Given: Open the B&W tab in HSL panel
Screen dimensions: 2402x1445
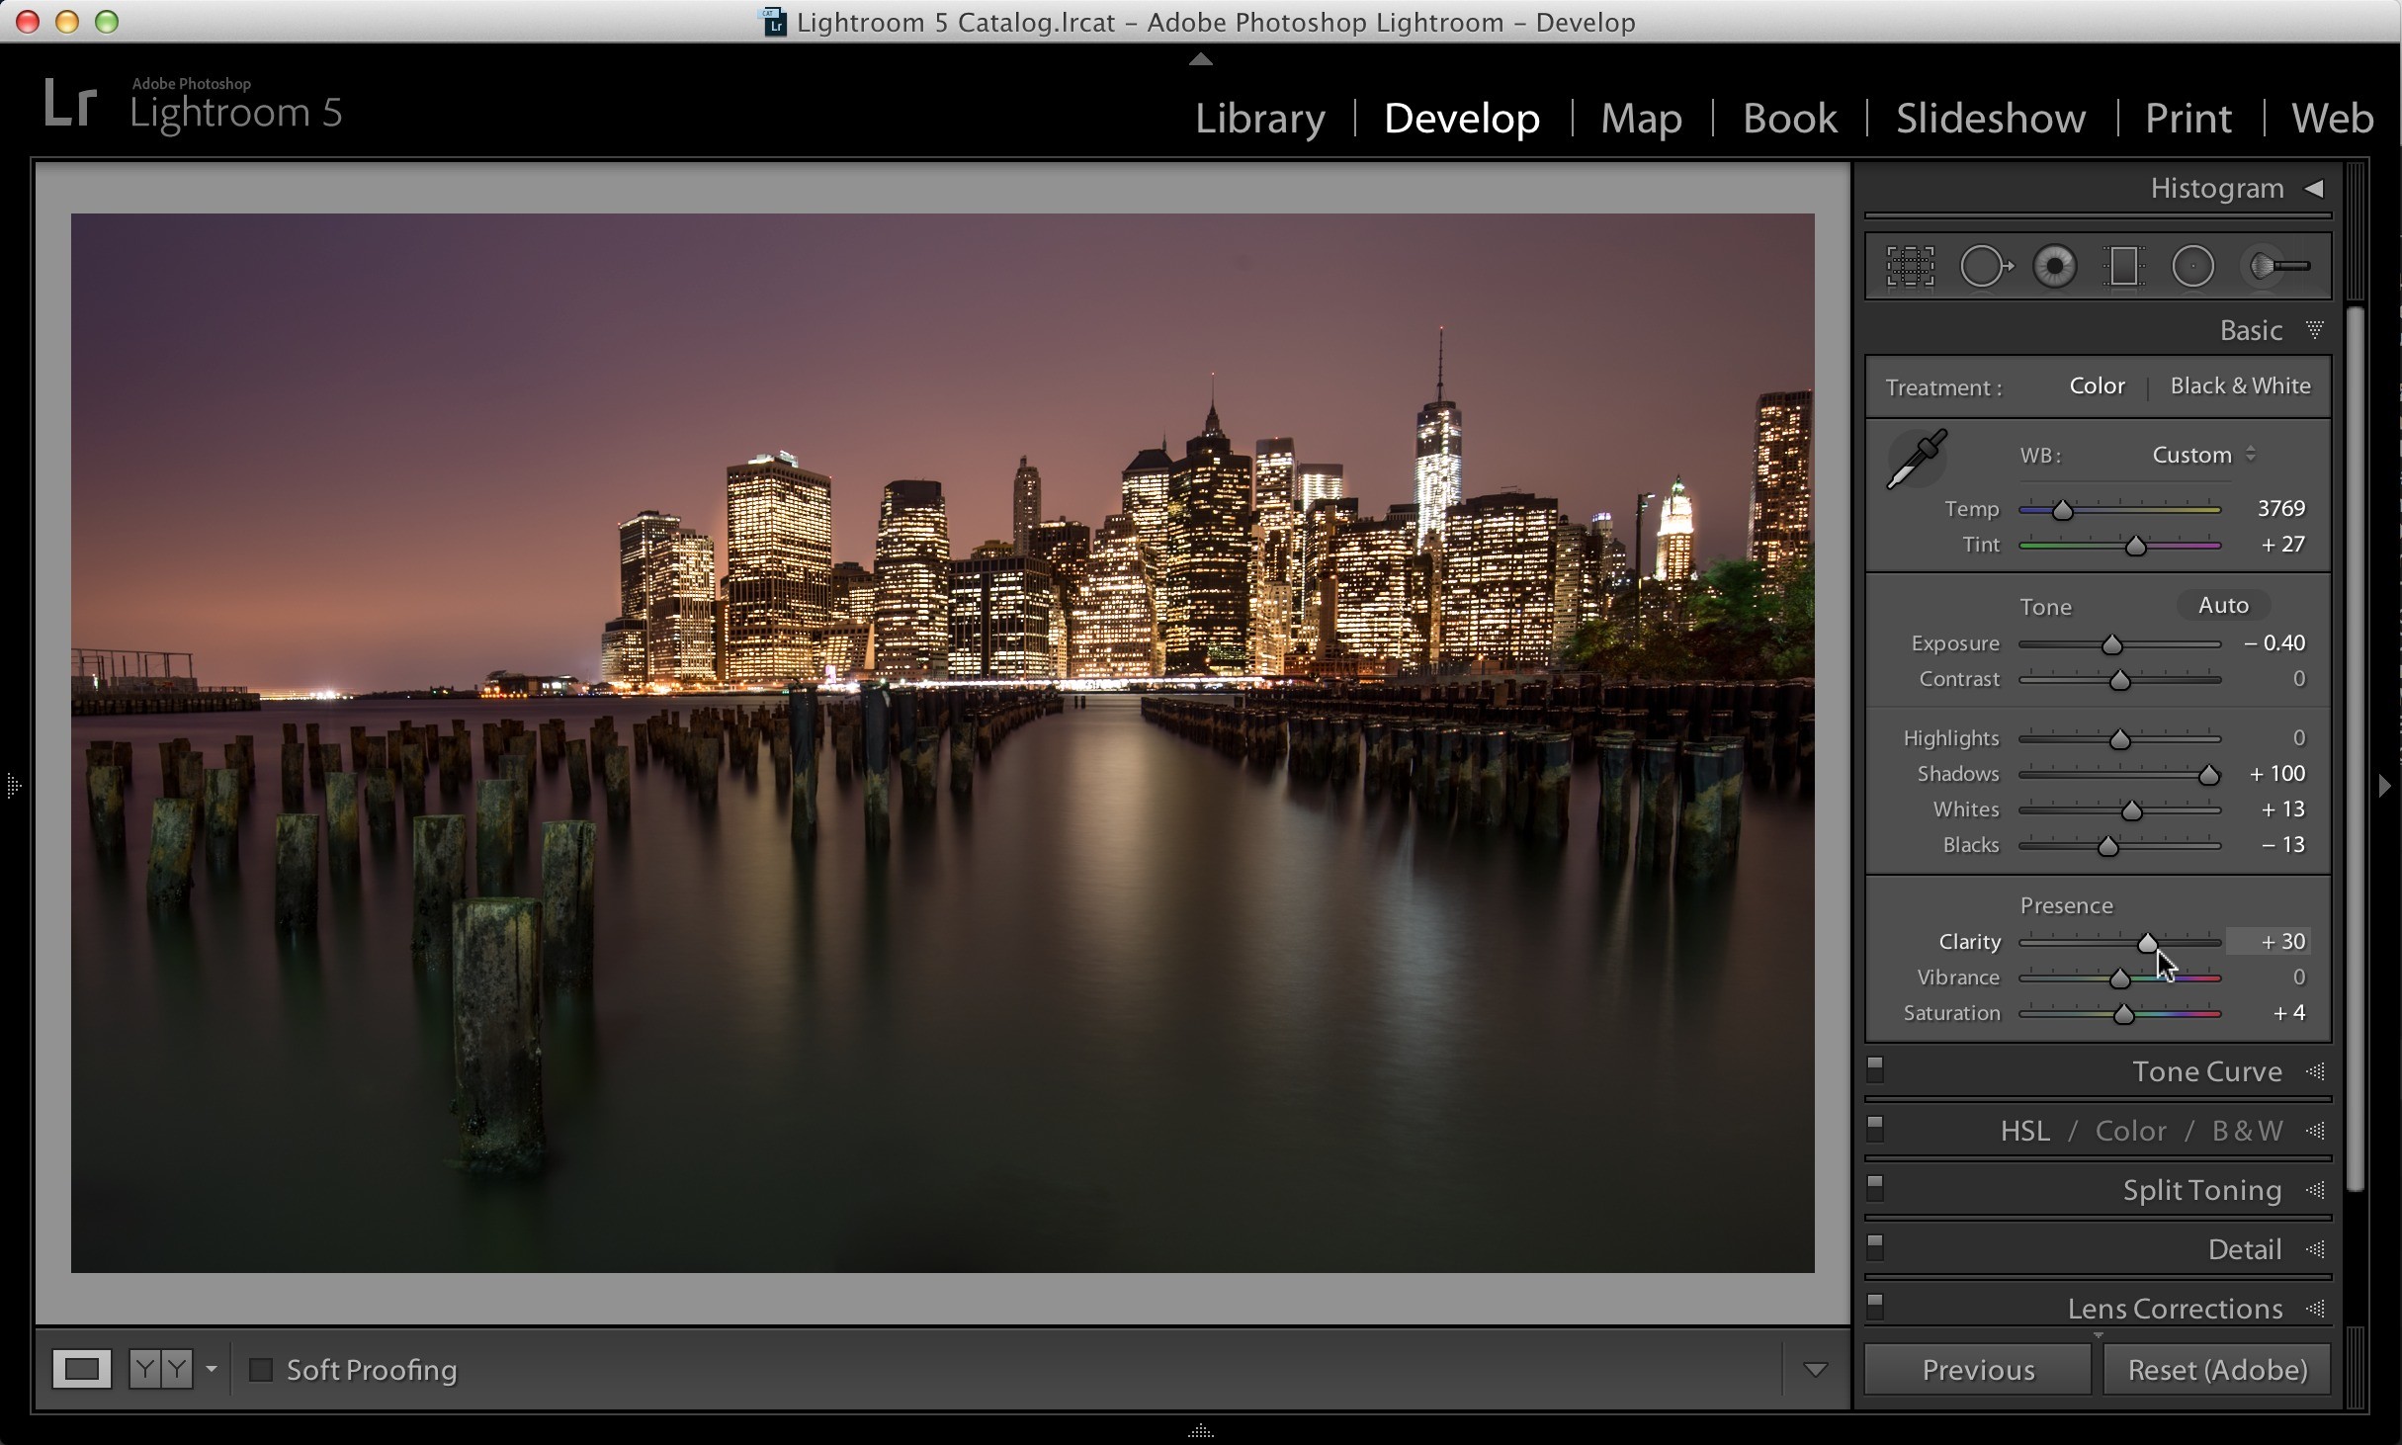Looking at the screenshot, I should pyautogui.click(x=2247, y=1131).
